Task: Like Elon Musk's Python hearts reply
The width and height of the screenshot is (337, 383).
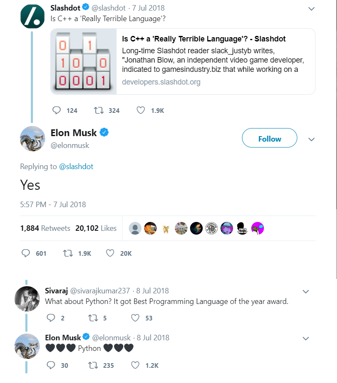Action: [135, 365]
